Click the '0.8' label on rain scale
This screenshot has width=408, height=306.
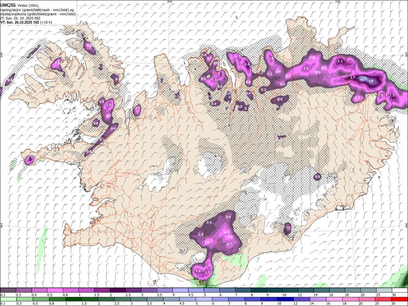click(x=51, y=304)
